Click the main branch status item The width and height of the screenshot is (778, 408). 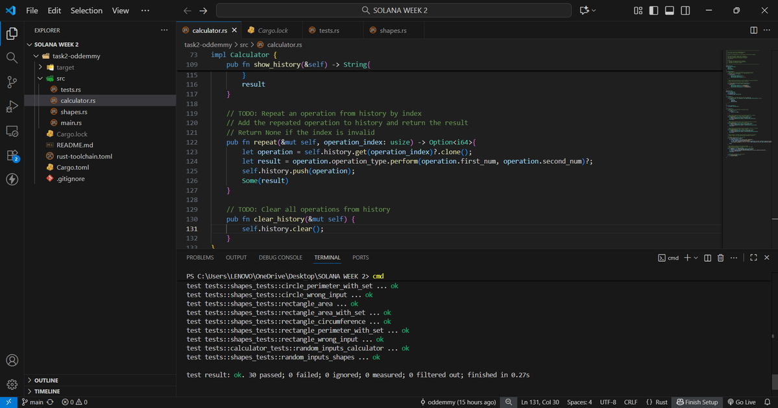click(32, 402)
